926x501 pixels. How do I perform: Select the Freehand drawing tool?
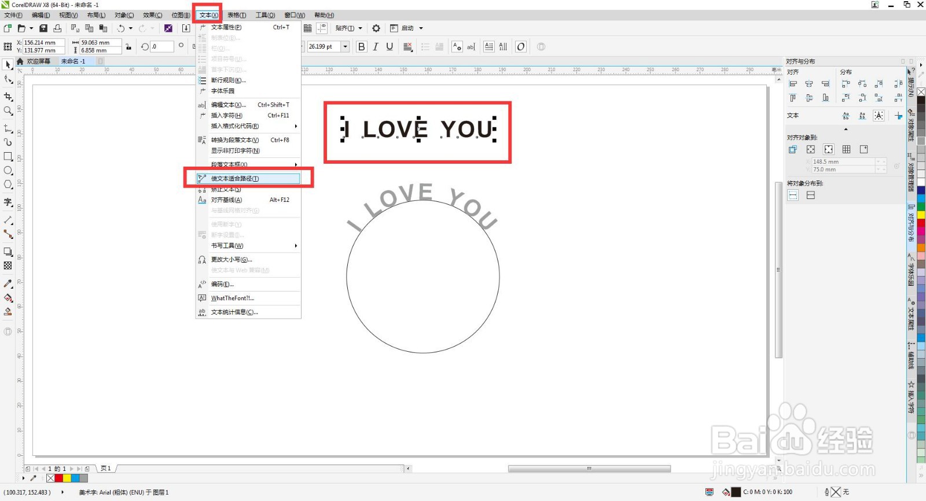point(8,128)
